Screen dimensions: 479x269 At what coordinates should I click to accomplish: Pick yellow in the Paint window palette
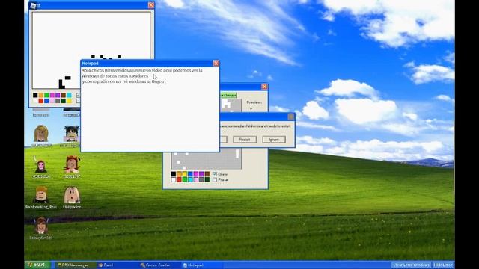tap(69, 101)
